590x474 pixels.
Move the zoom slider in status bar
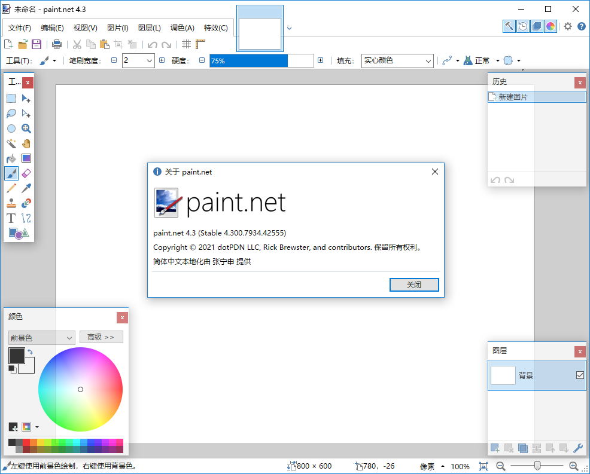(537, 466)
